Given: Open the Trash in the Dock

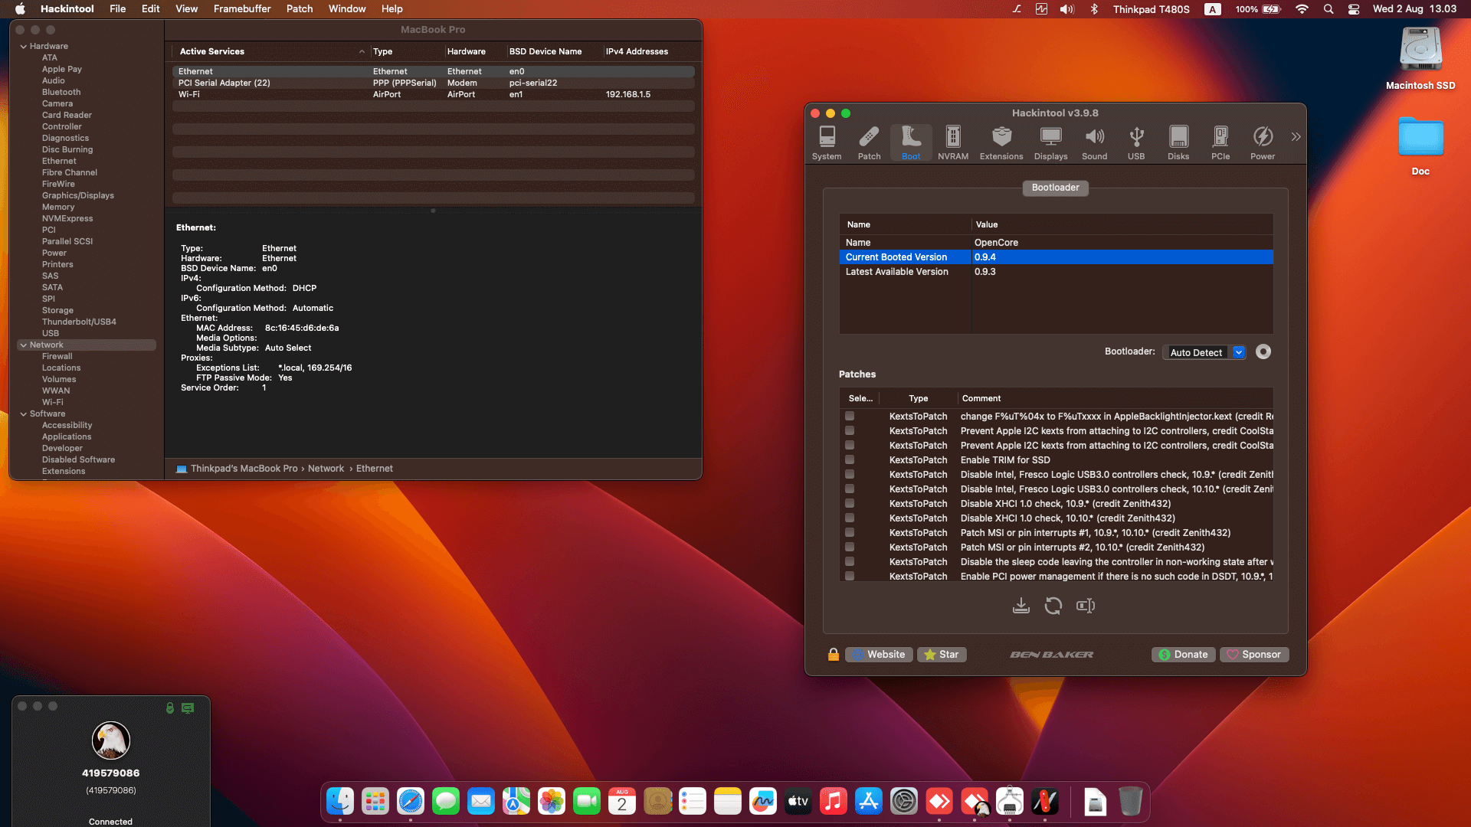Looking at the screenshot, I should pos(1130,802).
